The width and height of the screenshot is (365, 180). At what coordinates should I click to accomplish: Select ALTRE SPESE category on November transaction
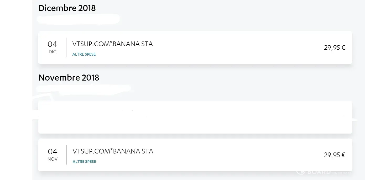84,162
